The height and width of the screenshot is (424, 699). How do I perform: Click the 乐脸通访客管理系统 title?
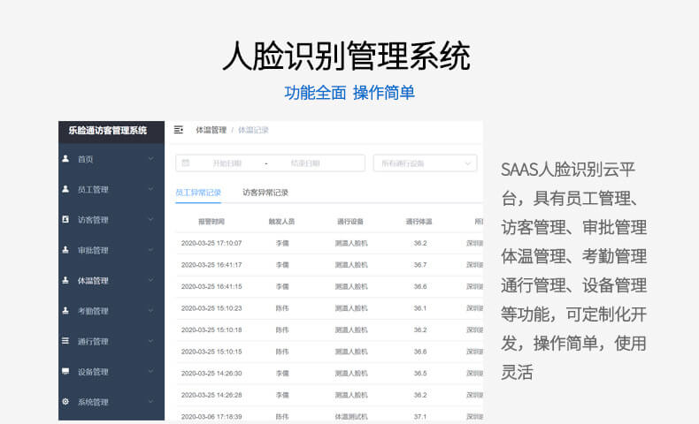(x=108, y=131)
